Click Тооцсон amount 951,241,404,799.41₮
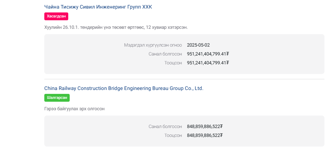Viewport: 333px width, 149px height. tap(208, 63)
